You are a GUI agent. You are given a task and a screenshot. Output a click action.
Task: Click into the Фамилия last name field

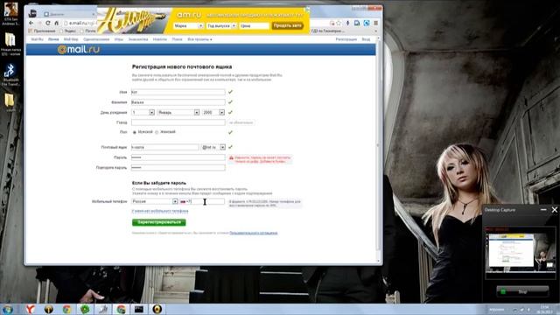178,102
